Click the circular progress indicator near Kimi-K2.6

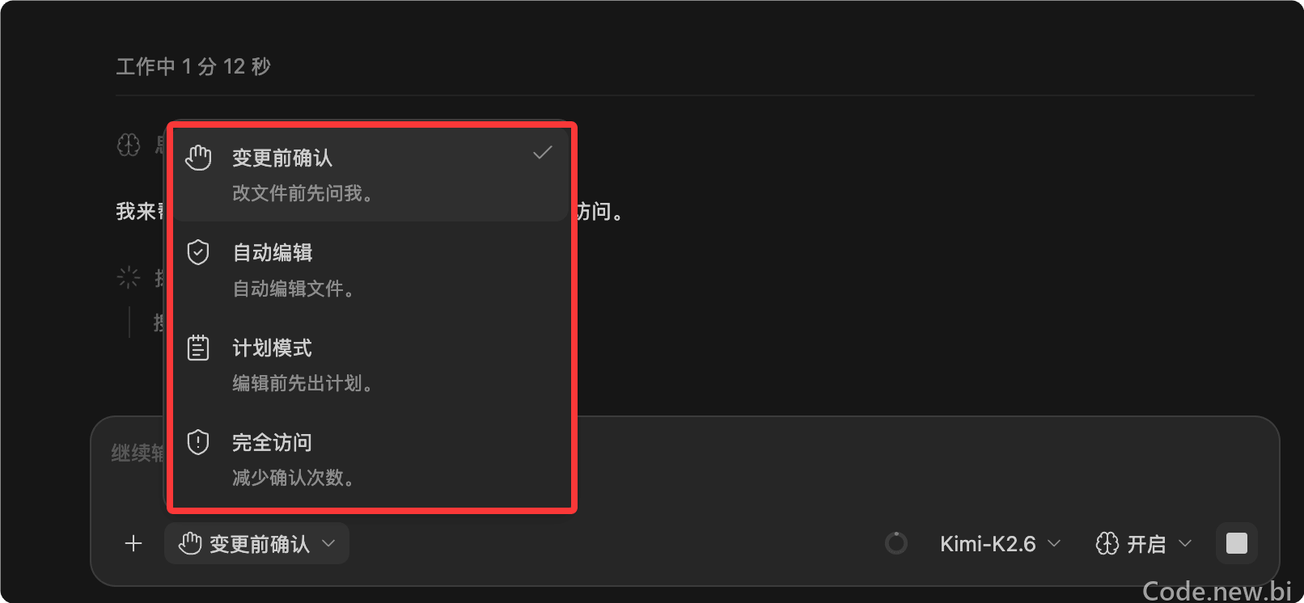895,543
